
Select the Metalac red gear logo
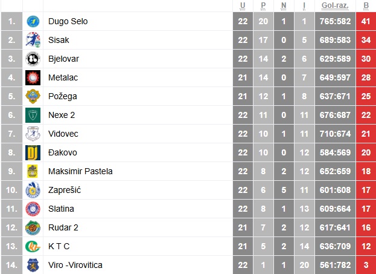33,77
